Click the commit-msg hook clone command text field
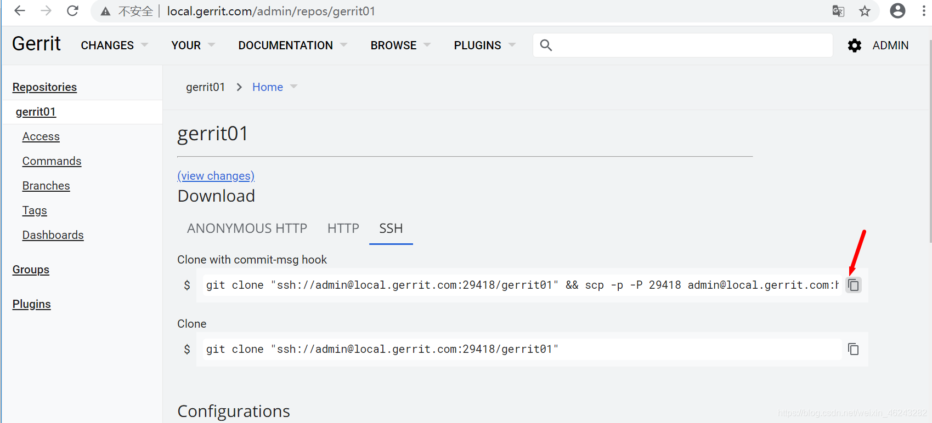The width and height of the screenshot is (932, 423). (x=522, y=285)
